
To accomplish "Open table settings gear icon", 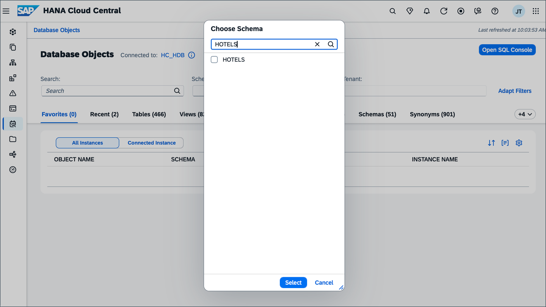I will click(519, 143).
